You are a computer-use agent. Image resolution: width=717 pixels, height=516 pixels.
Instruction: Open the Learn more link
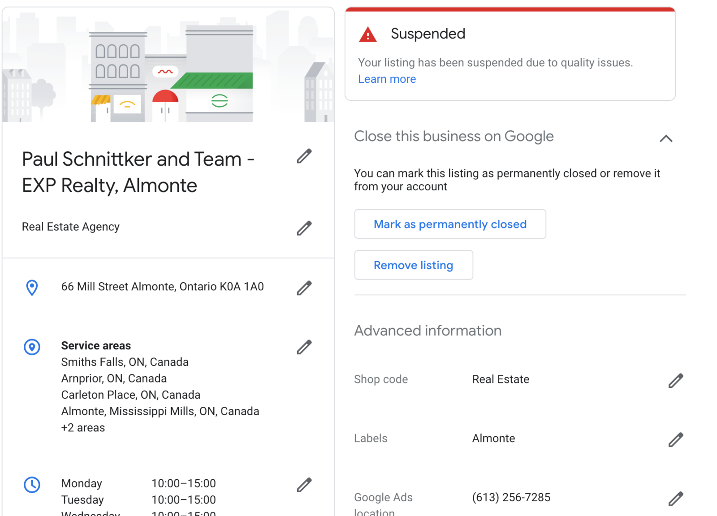[387, 79]
